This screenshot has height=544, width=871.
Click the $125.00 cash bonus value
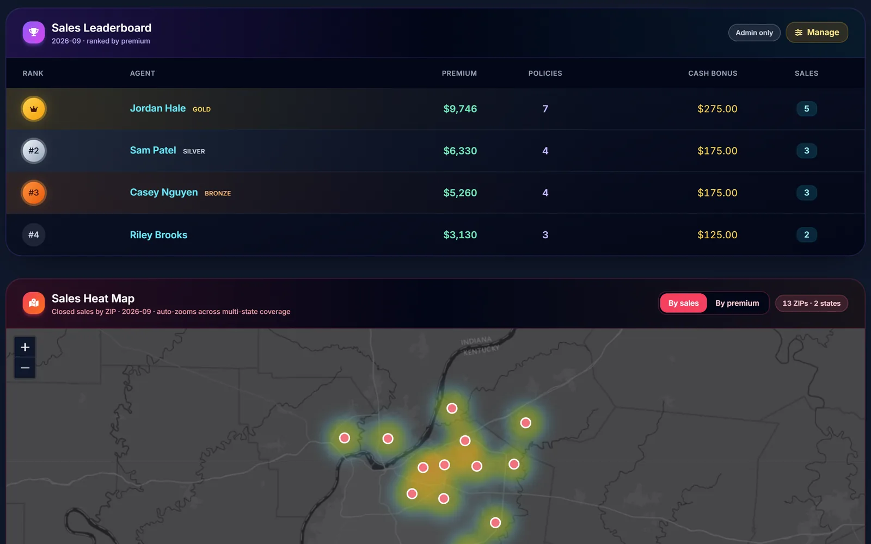[x=717, y=235]
